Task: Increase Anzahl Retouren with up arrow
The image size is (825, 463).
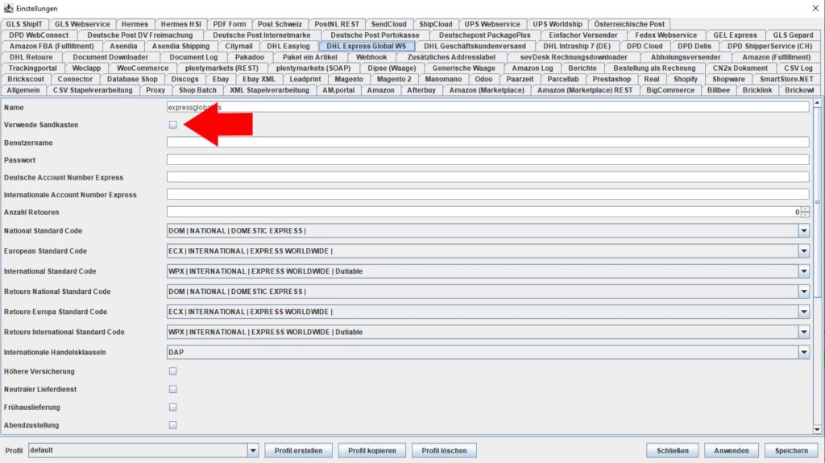Action: [x=805, y=209]
